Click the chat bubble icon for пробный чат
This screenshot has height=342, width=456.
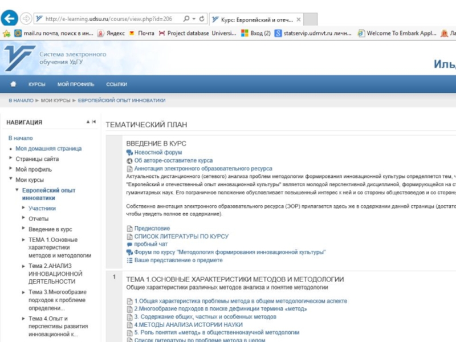[129, 245]
